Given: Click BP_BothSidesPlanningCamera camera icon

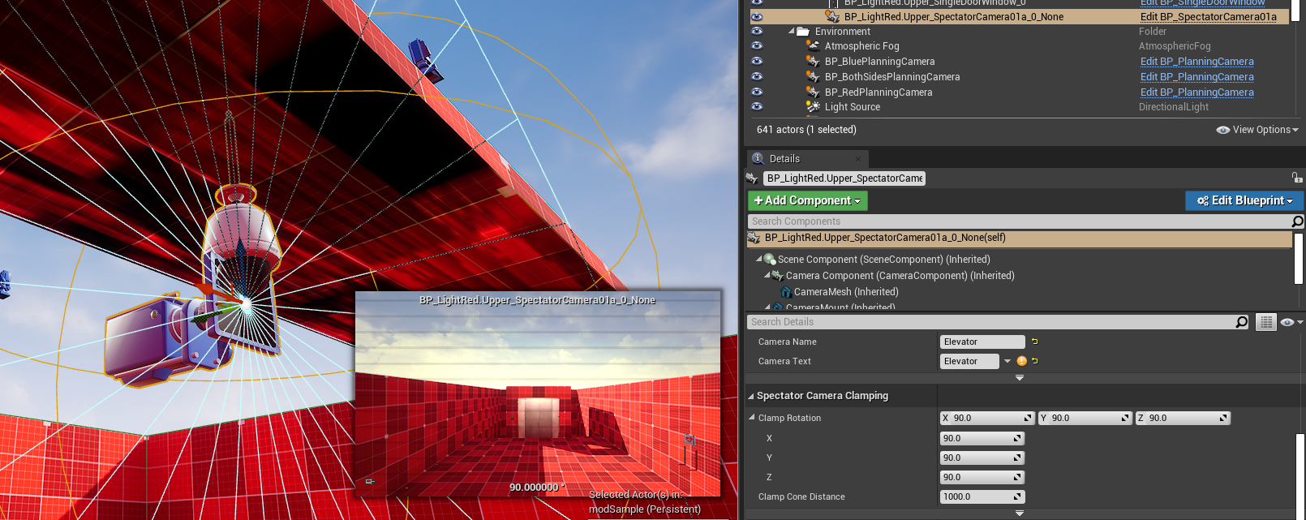Looking at the screenshot, I should pyautogui.click(x=813, y=77).
